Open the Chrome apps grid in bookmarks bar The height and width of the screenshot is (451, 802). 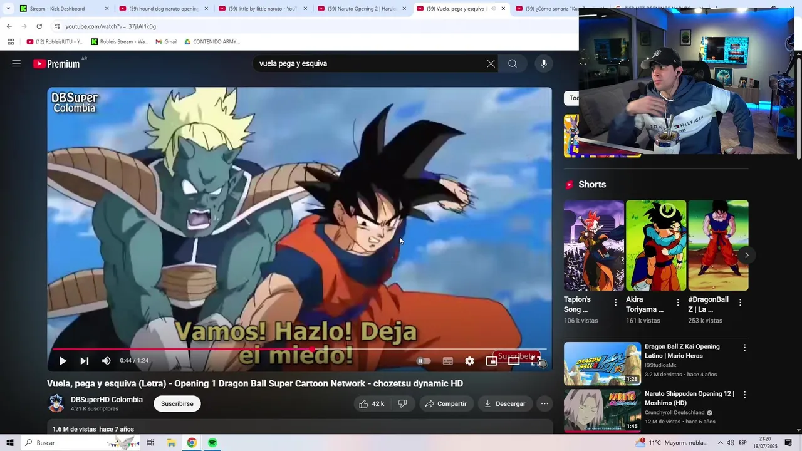pyautogui.click(x=11, y=42)
